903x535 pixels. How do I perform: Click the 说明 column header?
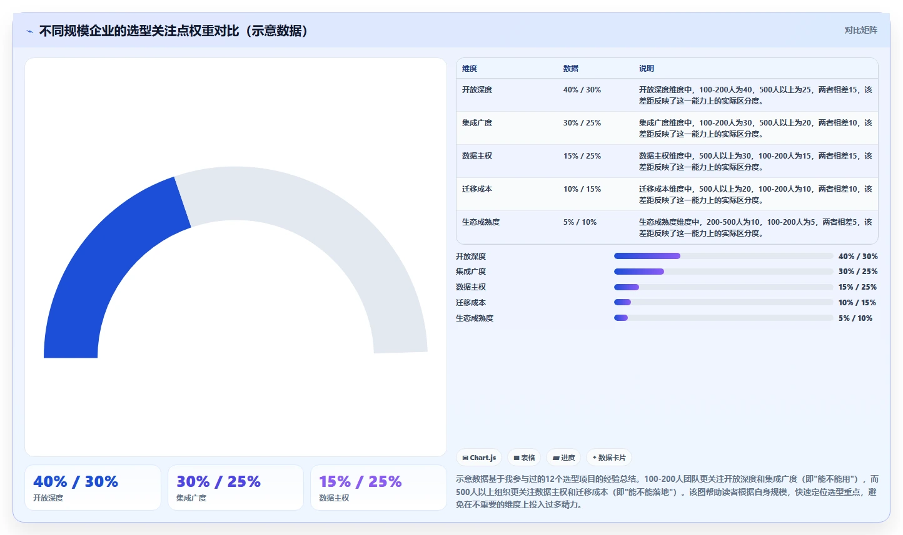pos(647,69)
